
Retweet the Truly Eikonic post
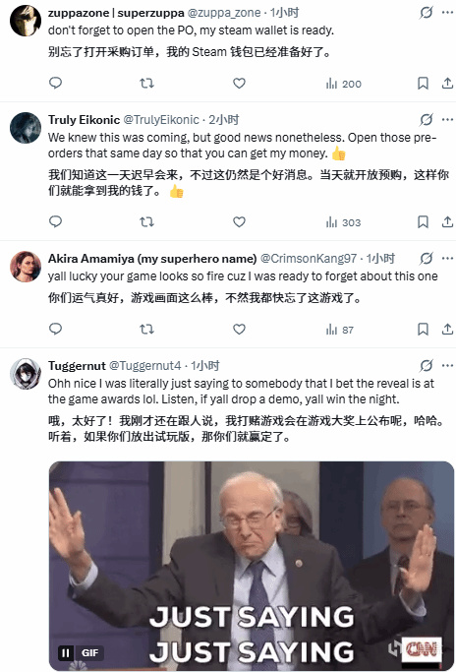coord(146,221)
